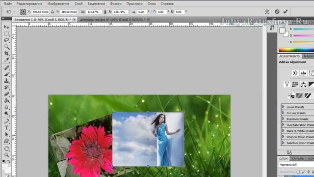Toggle relative positioning triangle for reference point
The image size is (314, 177).
52,12
